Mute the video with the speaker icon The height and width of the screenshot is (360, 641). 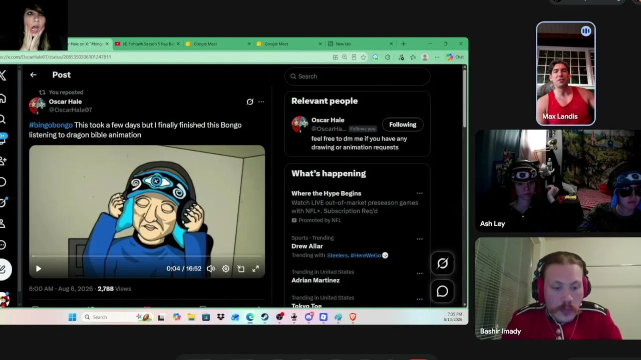tap(211, 268)
